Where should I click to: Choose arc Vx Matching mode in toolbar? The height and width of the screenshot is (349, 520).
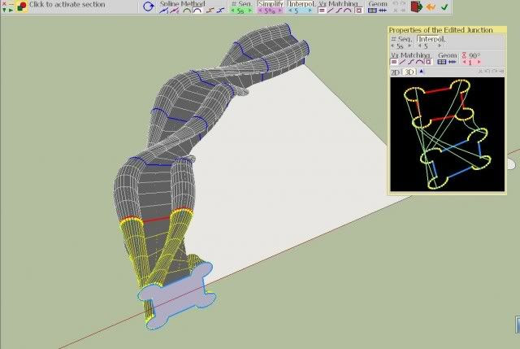tap(348, 11)
